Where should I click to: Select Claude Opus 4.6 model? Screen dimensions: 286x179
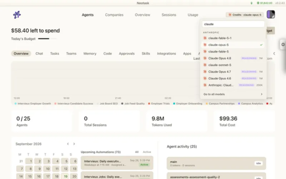pos(233,78)
